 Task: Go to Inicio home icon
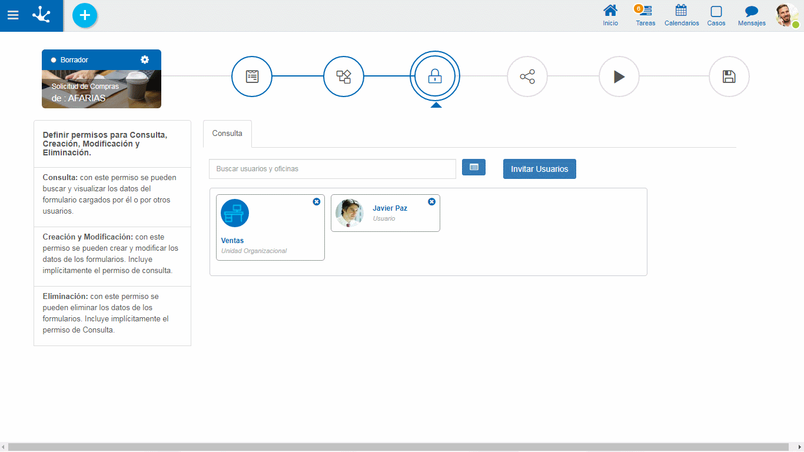pyautogui.click(x=610, y=15)
